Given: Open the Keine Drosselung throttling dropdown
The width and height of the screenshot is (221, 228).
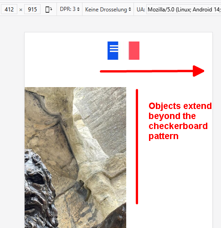Looking at the screenshot, I should (108, 10).
